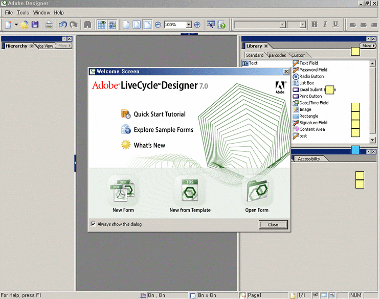This screenshot has width=380, height=299.
Task: Select the Radio Button library object
Action: point(311,77)
